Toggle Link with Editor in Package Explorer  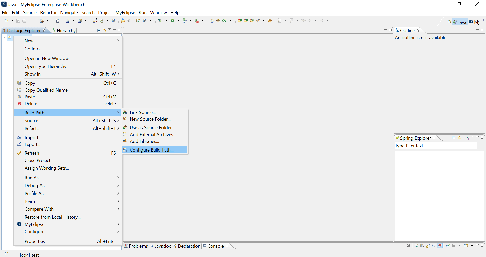click(x=104, y=30)
